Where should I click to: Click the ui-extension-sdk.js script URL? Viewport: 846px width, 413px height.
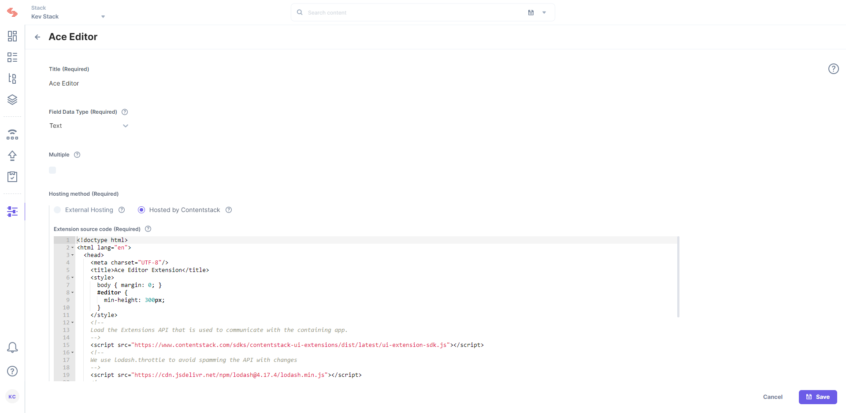coord(290,345)
